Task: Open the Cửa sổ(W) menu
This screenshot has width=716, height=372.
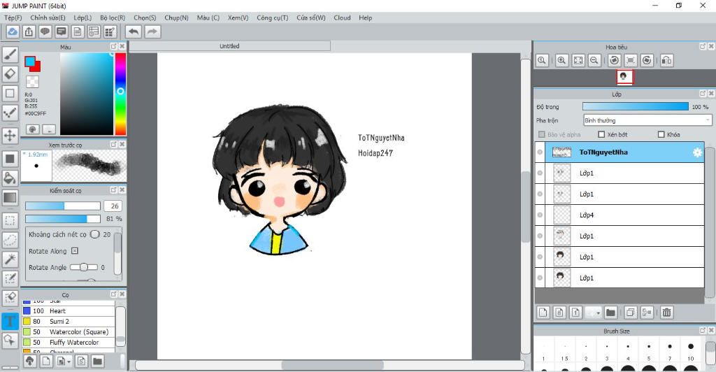Action: [311, 17]
